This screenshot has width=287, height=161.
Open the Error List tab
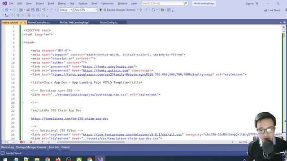coord(54,147)
